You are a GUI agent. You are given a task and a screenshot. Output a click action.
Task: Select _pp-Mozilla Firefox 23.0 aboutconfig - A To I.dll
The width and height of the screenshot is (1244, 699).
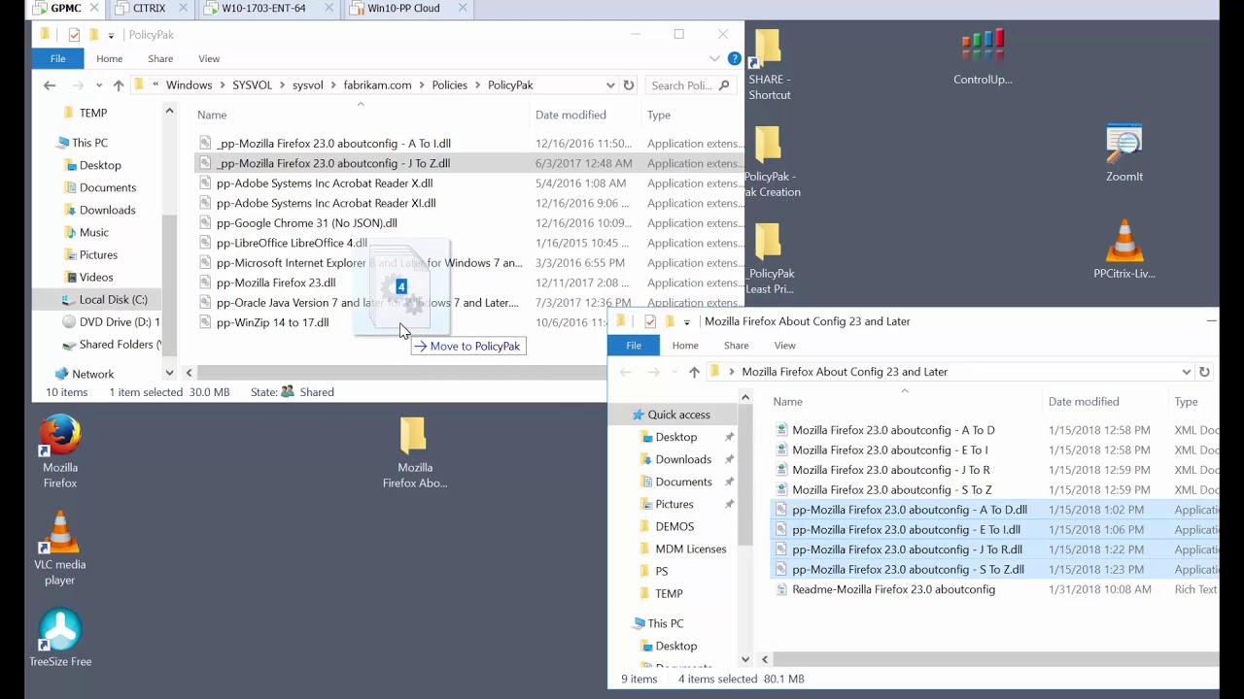click(333, 144)
